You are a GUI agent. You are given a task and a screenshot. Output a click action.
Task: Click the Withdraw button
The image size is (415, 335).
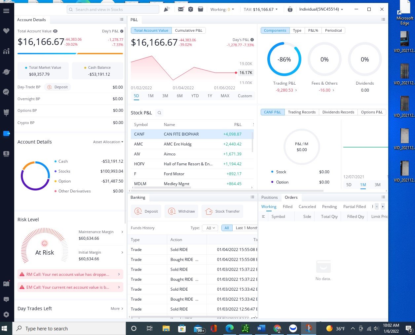click(181, 211)
